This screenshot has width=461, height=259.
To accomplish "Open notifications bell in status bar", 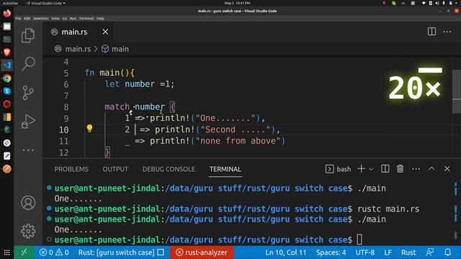I will 447,253.
